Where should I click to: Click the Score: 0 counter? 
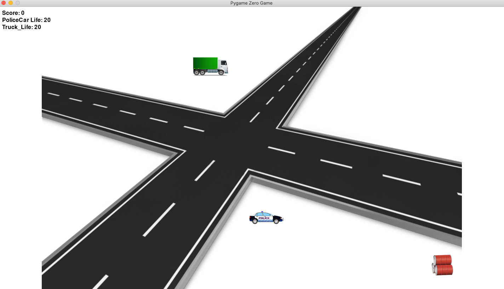click(13, 13)
